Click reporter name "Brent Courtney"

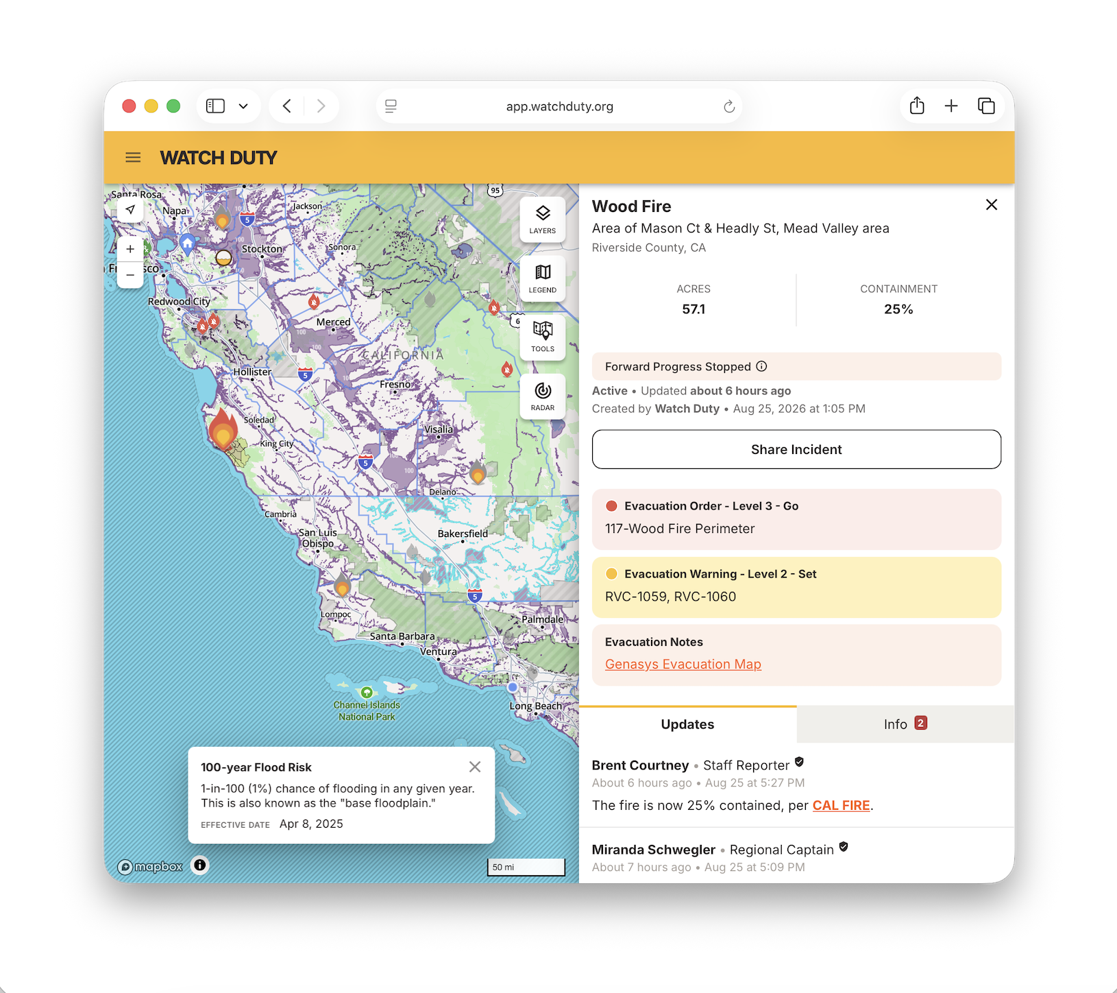(x=640, y=765)
